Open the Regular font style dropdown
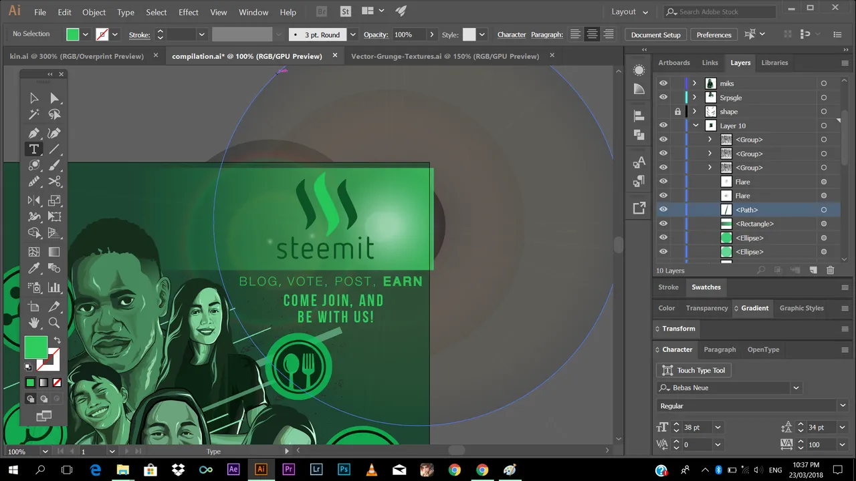Viewport: 856px width, 481px height. (842, 406)
